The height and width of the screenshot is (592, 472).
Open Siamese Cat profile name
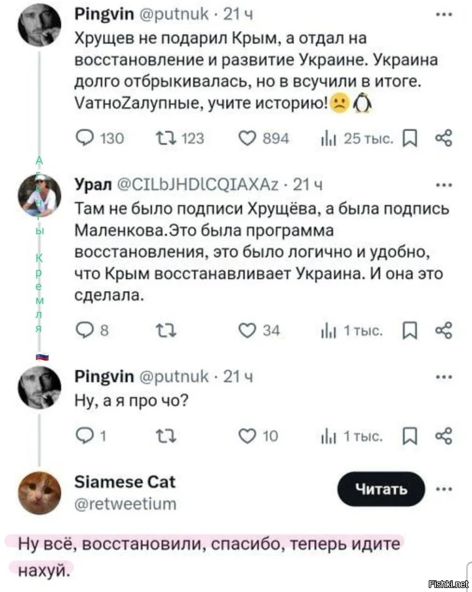(126, 482)
